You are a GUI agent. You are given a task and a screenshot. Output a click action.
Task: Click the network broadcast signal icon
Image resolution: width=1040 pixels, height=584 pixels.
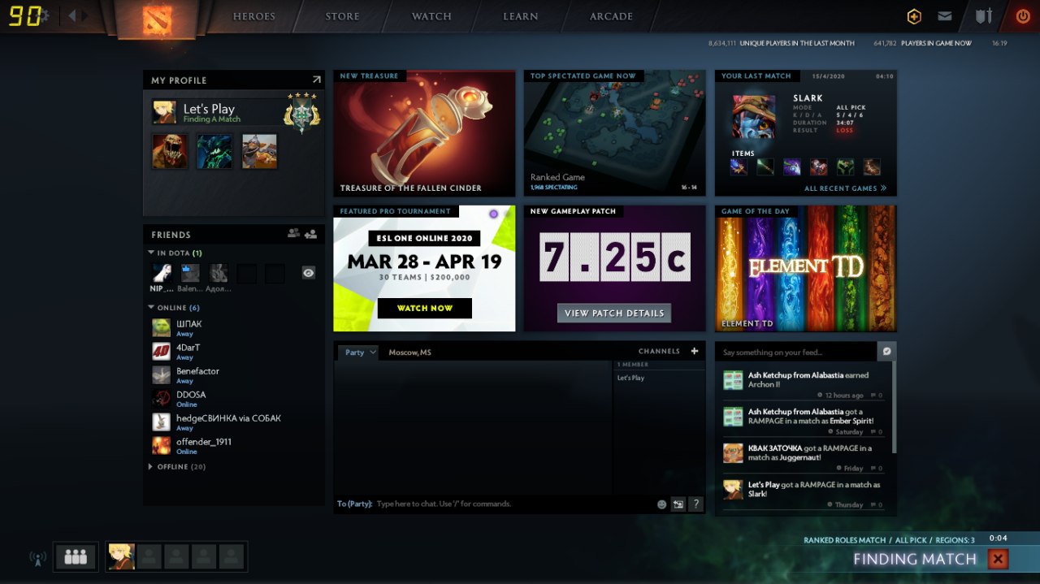(x=37, y=558)
